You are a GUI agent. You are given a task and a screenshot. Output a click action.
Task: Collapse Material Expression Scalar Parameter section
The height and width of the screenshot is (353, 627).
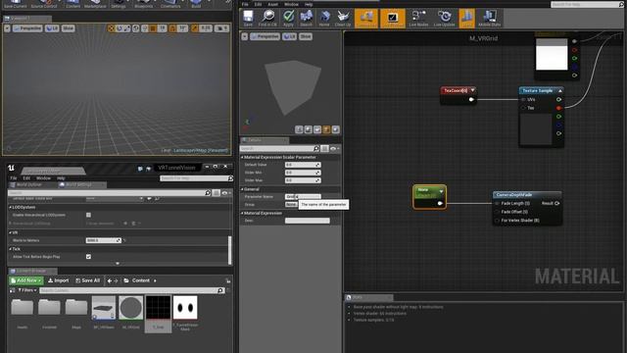(242, 157)
